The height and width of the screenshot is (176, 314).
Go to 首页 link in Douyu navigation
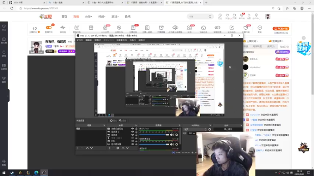tap(64, 16)
